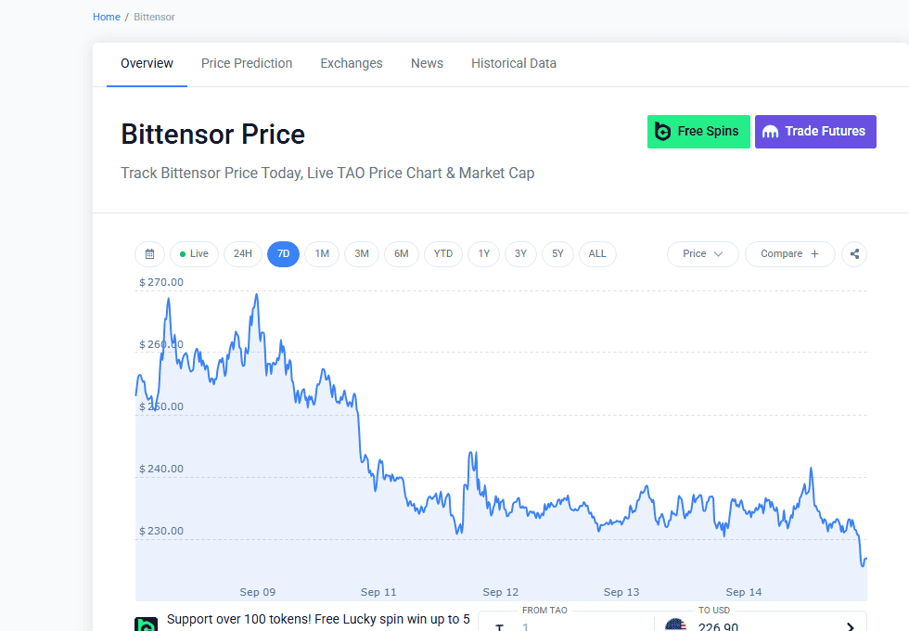Open the Price dropdown menu
909x631 pixels.
click(703, 254)
